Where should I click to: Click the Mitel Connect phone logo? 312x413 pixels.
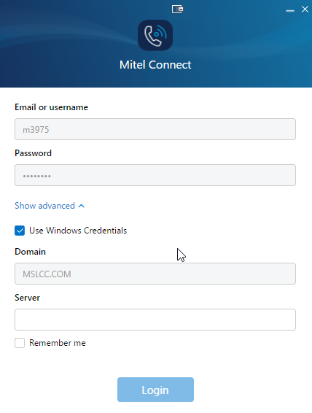tap(155, 35)
